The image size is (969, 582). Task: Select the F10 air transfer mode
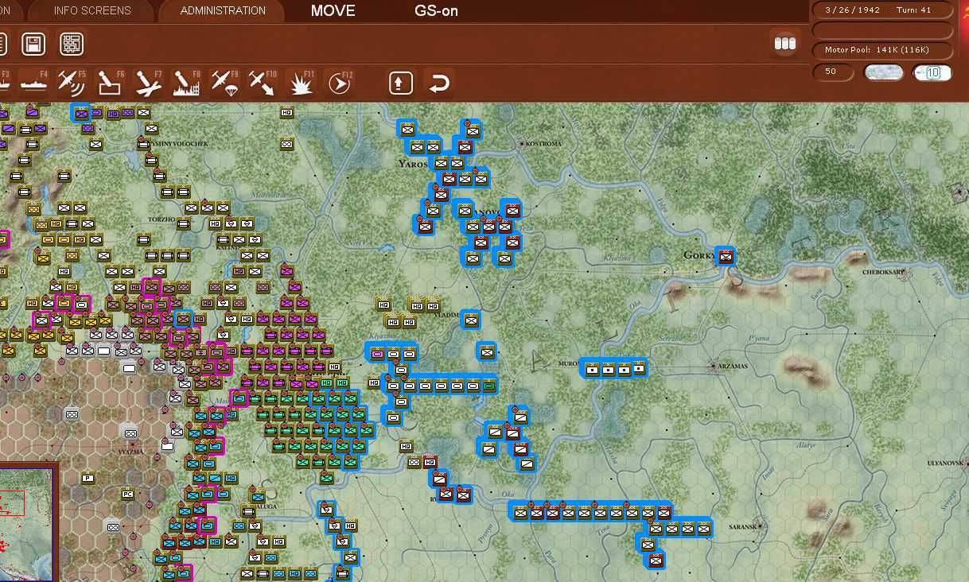point(263,82)
